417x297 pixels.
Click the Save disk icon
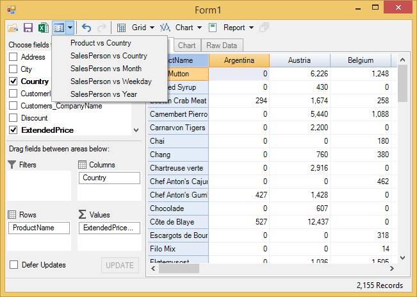click(28, 28)
